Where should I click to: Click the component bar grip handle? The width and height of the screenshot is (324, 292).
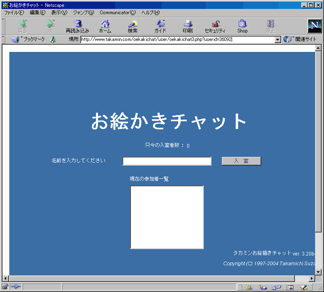[x=240, y=287]
